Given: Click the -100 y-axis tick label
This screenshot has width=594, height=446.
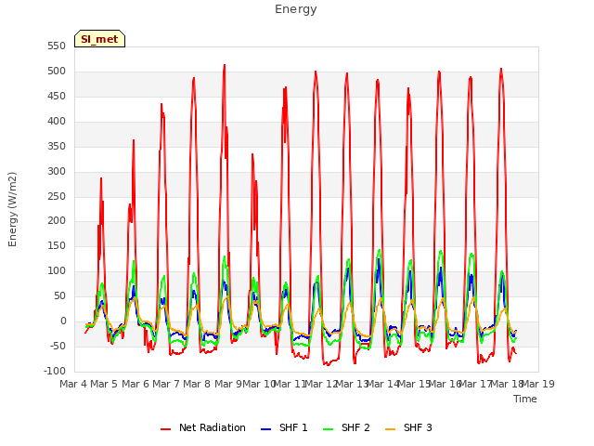Looking at the screenshot, I should coord(55,372).
